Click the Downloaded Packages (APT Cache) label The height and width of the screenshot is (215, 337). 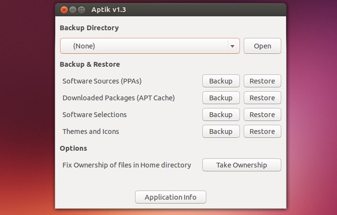[118, 98]
